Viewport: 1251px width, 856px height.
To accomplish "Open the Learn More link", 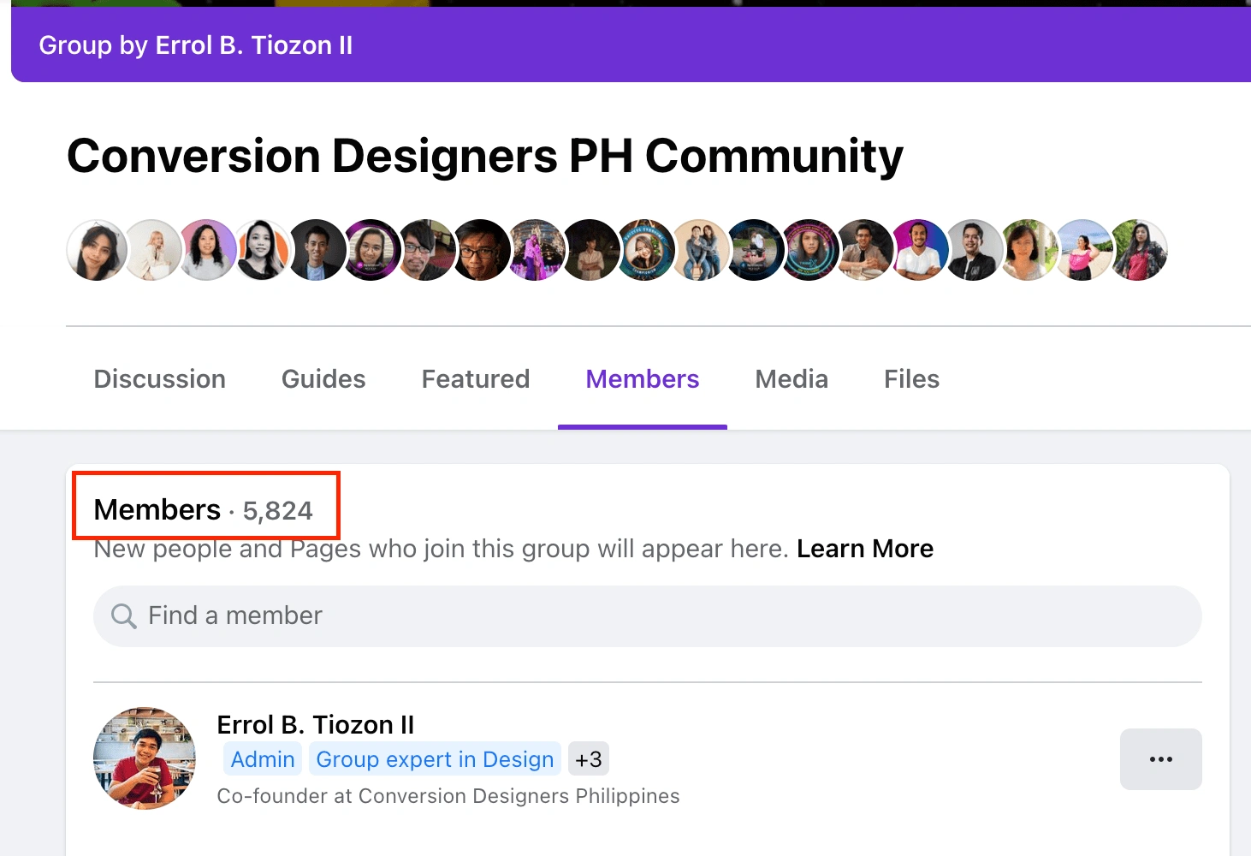I will click(865, 549).
